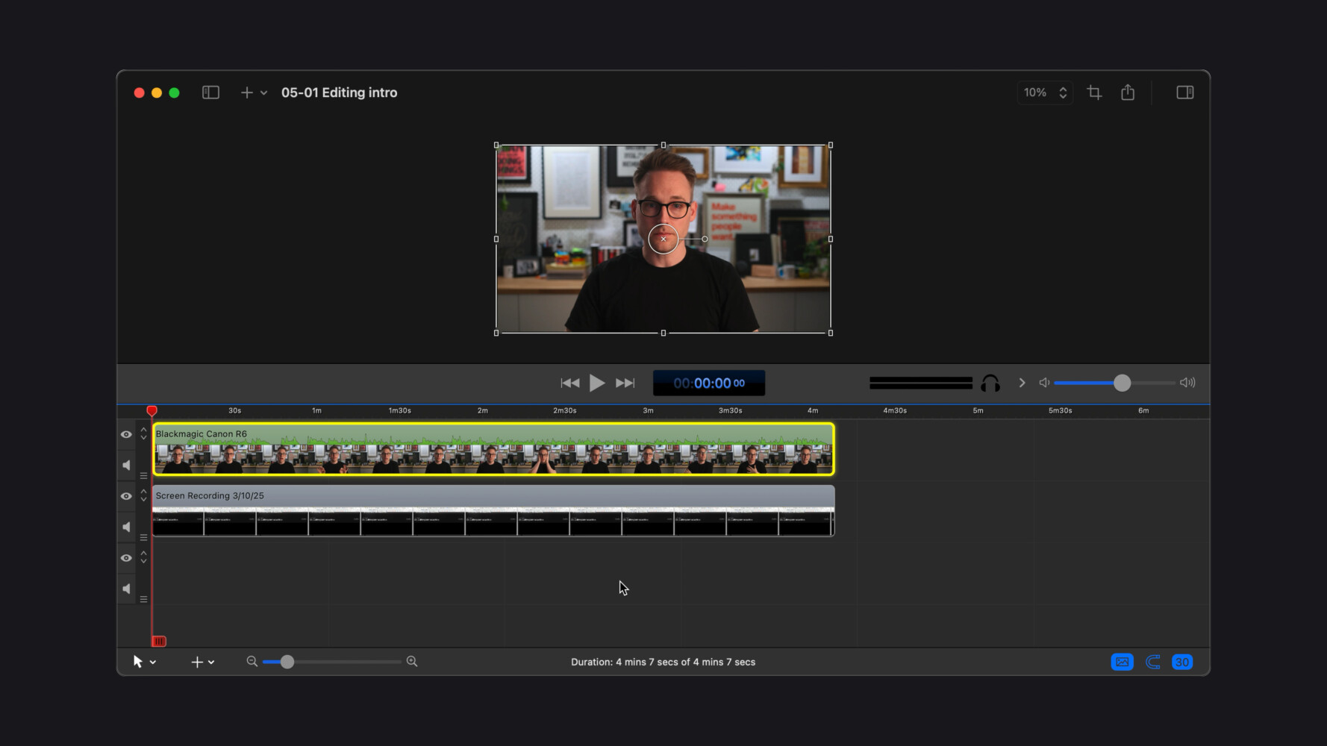Open the pointer tool dropdown chevron
This screenshot has width=1327, height=746.
(153, 662)
